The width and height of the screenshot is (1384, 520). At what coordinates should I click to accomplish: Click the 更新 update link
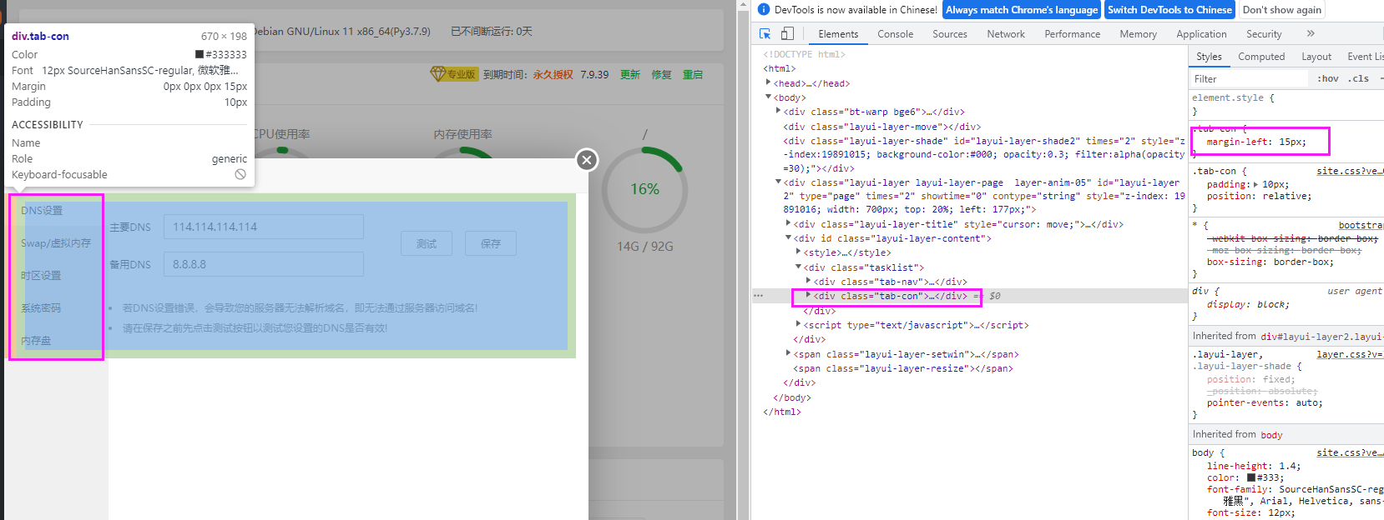click(630, 74)
